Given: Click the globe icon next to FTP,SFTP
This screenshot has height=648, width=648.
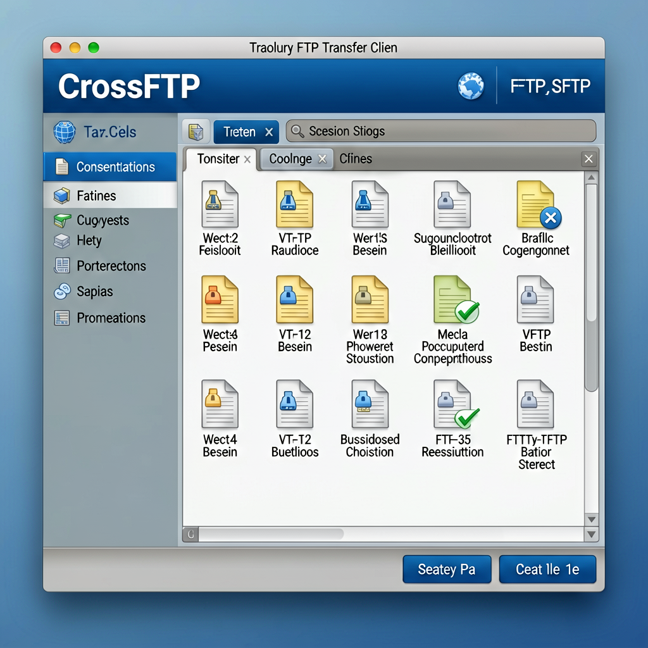Looking at the screenshot, I should pyautogui.click(x=471, y=86).
